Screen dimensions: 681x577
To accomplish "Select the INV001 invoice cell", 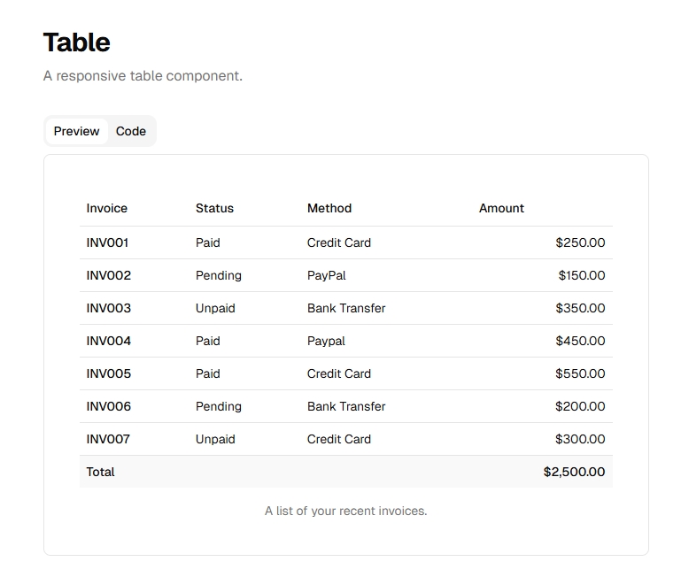I will click(107, 242).
